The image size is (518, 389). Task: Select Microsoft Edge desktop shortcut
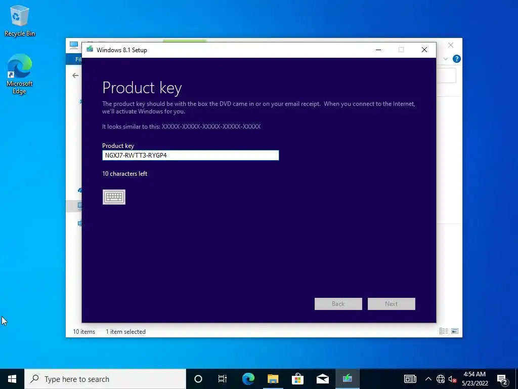[20, 74]
